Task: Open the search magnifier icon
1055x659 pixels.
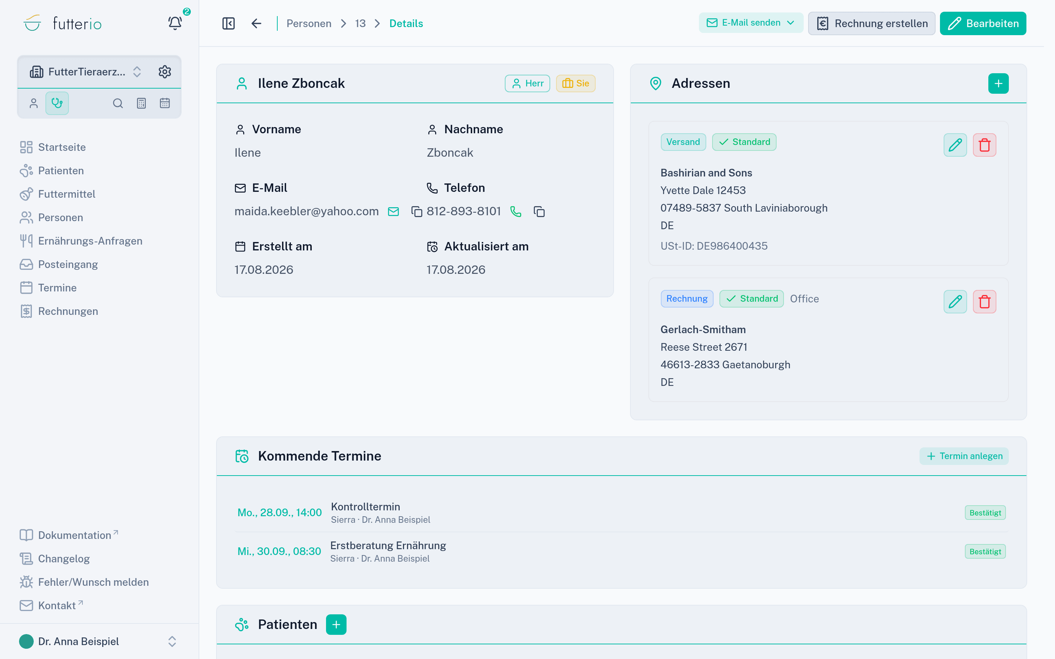Action: pos(118,103)
